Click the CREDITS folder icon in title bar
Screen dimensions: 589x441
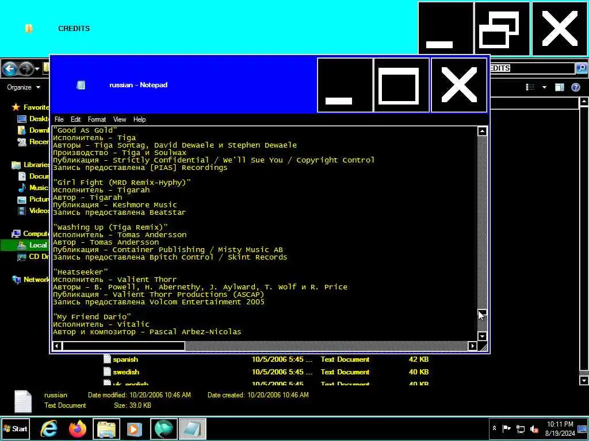29,29
